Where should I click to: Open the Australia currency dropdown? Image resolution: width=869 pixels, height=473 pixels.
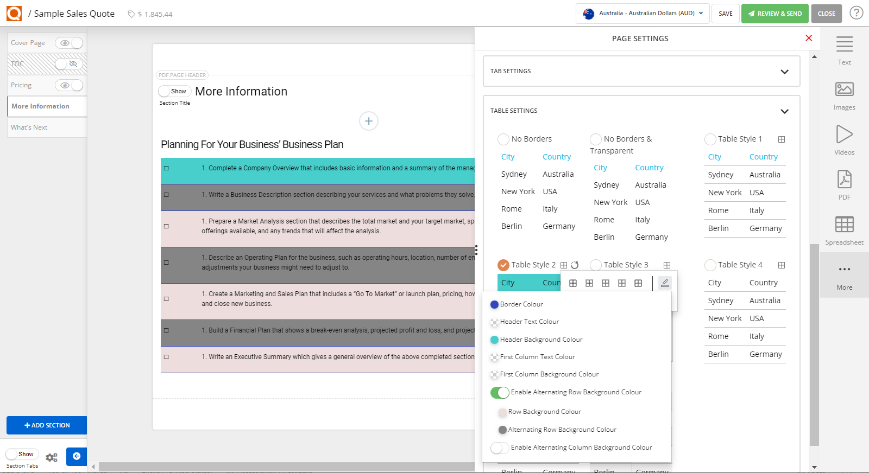point(643,14)
